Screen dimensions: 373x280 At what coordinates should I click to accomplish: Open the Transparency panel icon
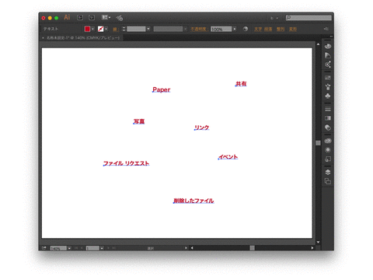(328, 128)
